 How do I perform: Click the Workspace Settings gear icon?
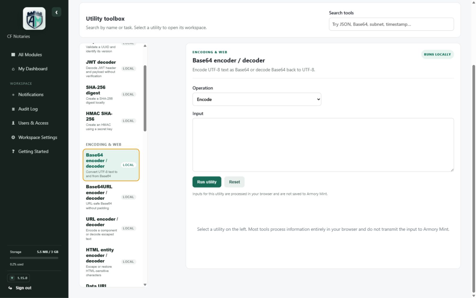(x=13, y=137)
